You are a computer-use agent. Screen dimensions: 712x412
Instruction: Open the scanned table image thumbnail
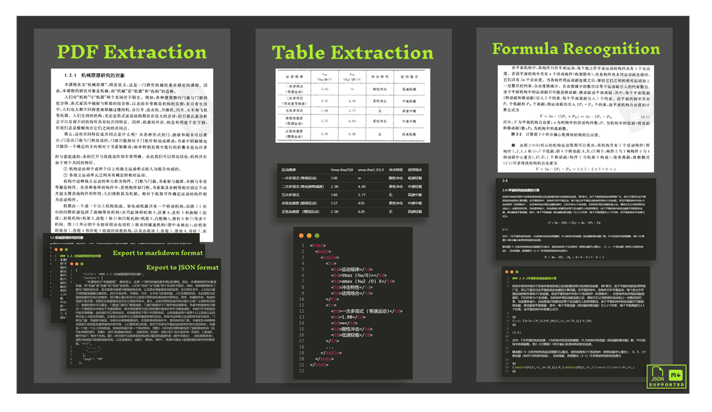coord(353,105)
